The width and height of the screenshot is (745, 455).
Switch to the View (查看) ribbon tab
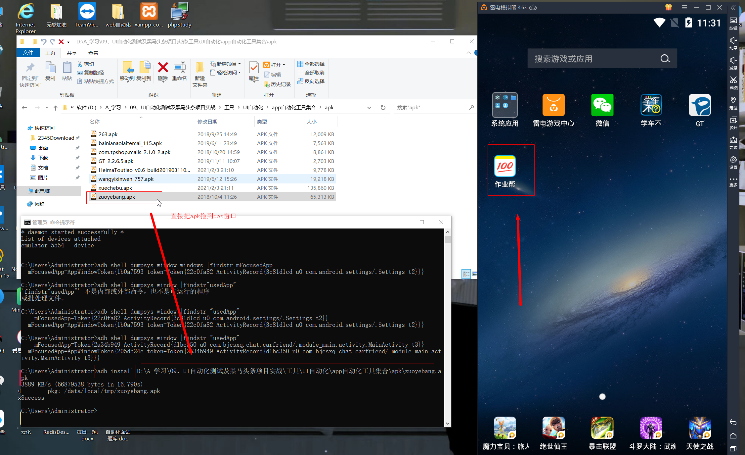pos(93,53)
